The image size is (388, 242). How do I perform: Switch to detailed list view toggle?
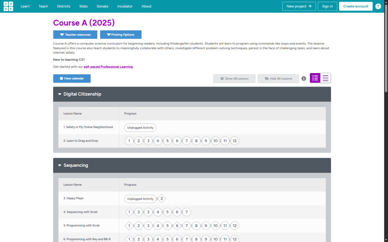click(x=315, y=78)
